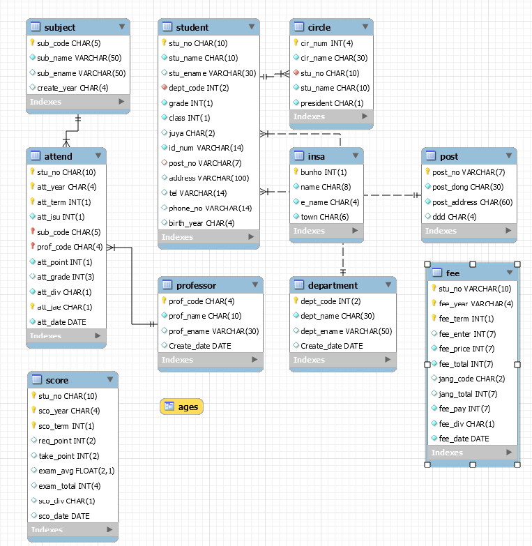The height and width of the screenshot is (546, 532).
Task: Expand Indexes section of student table
Action: pos(251,237)
